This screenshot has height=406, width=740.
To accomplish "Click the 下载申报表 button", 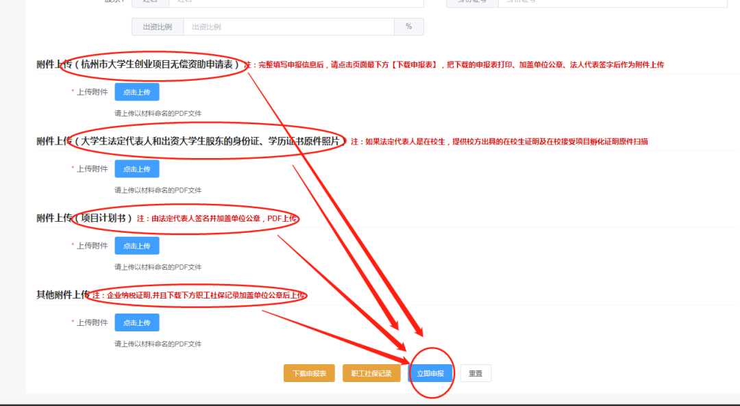I will click(309, 373).
